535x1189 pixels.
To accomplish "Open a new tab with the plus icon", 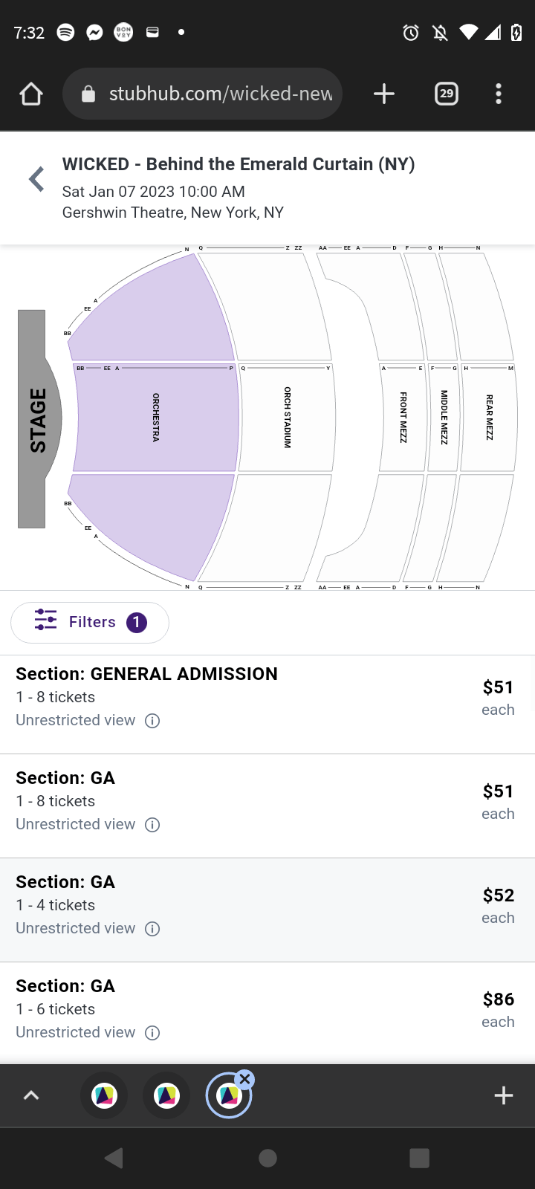I will coord(383,94).
